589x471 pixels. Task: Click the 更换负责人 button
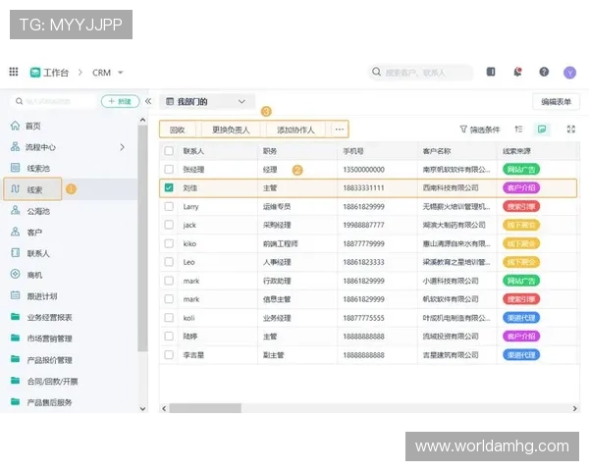231,130
